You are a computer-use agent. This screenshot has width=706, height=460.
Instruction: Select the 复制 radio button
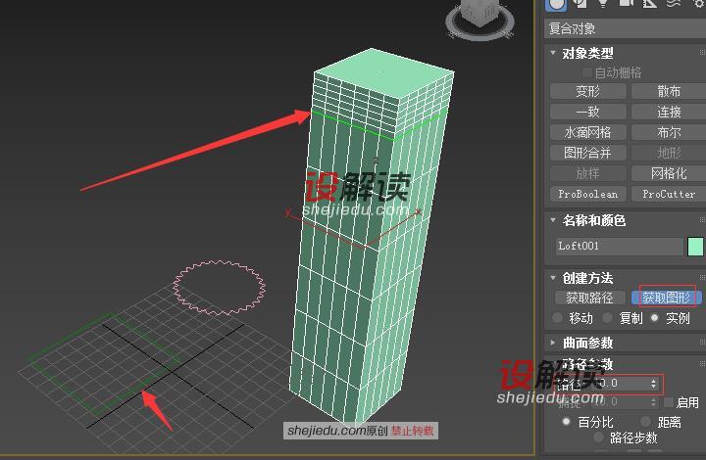pos(607,318)
